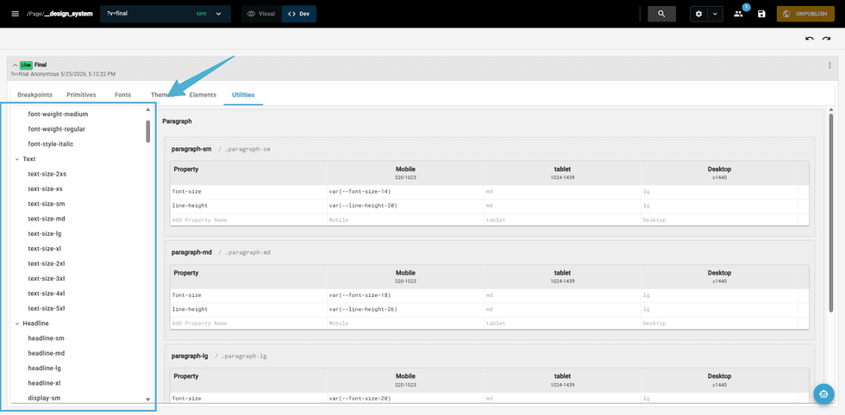The width and height of the screenshot is (845, 415).
Task: Collapse the Headline tree group
Action: [x=17, y=324]
